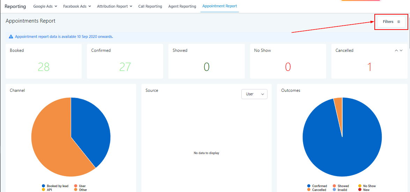The width and height of the screenshot is (410, 192).
Task: Switch to the Call Reporting tab
Action: coord(150,6)
